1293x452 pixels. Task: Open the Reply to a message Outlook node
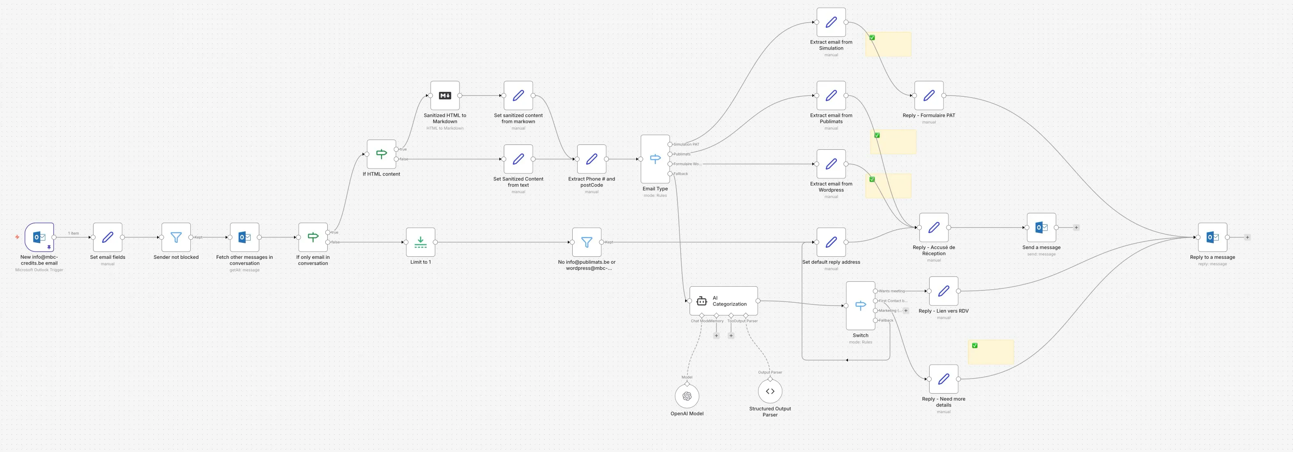1213,237
